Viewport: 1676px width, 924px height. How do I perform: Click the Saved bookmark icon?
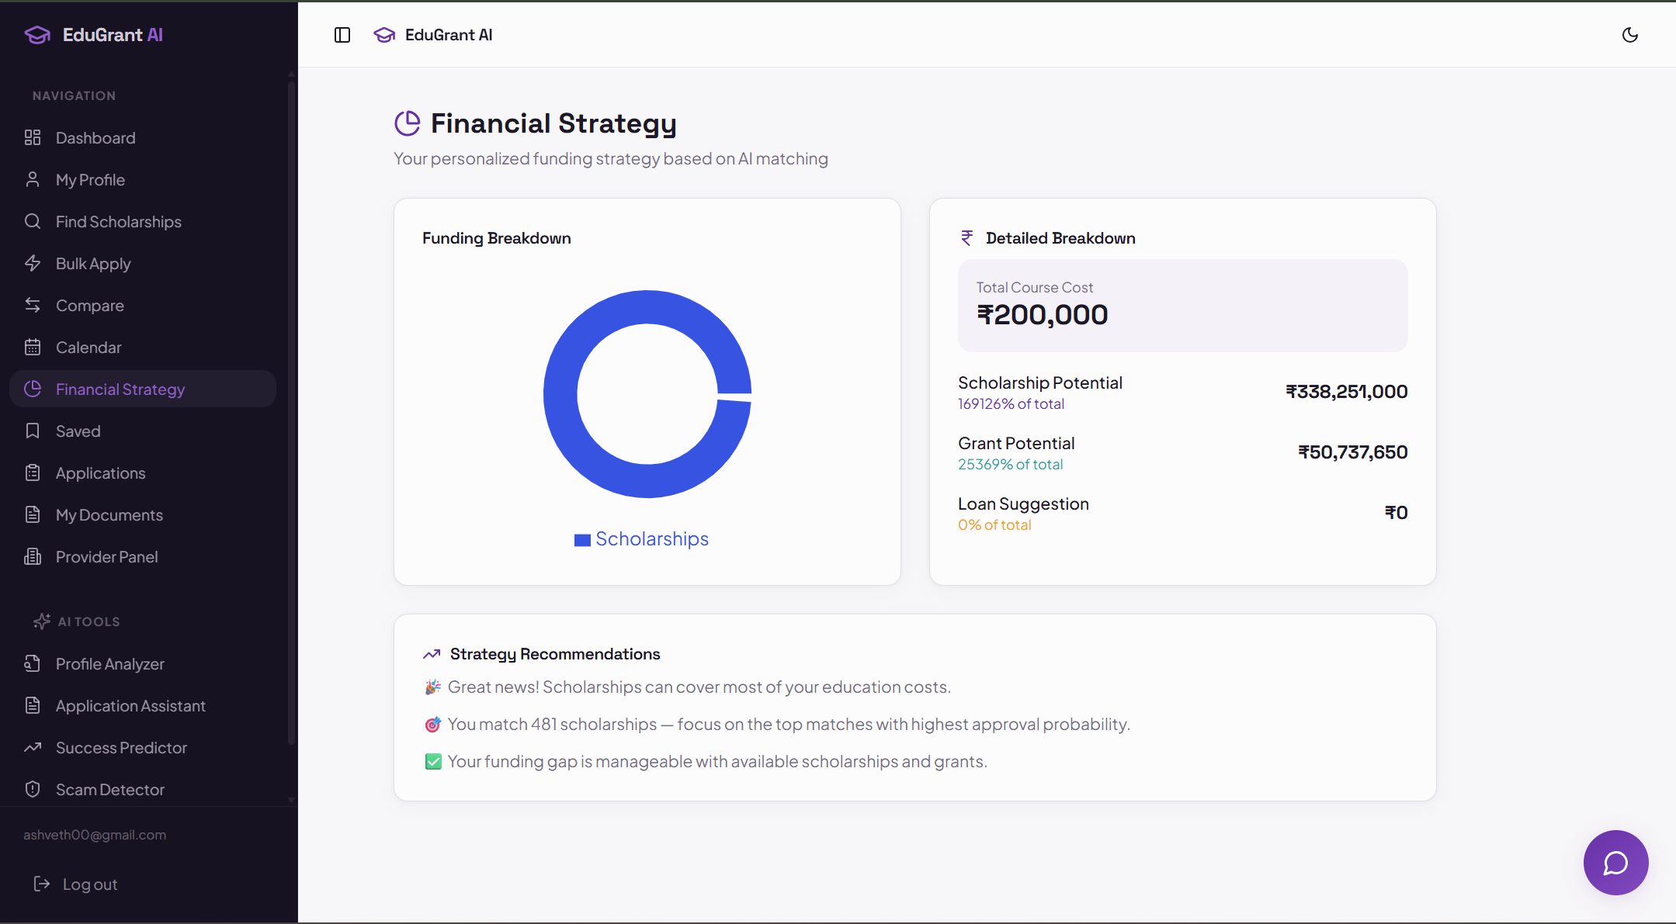[33, 431]
